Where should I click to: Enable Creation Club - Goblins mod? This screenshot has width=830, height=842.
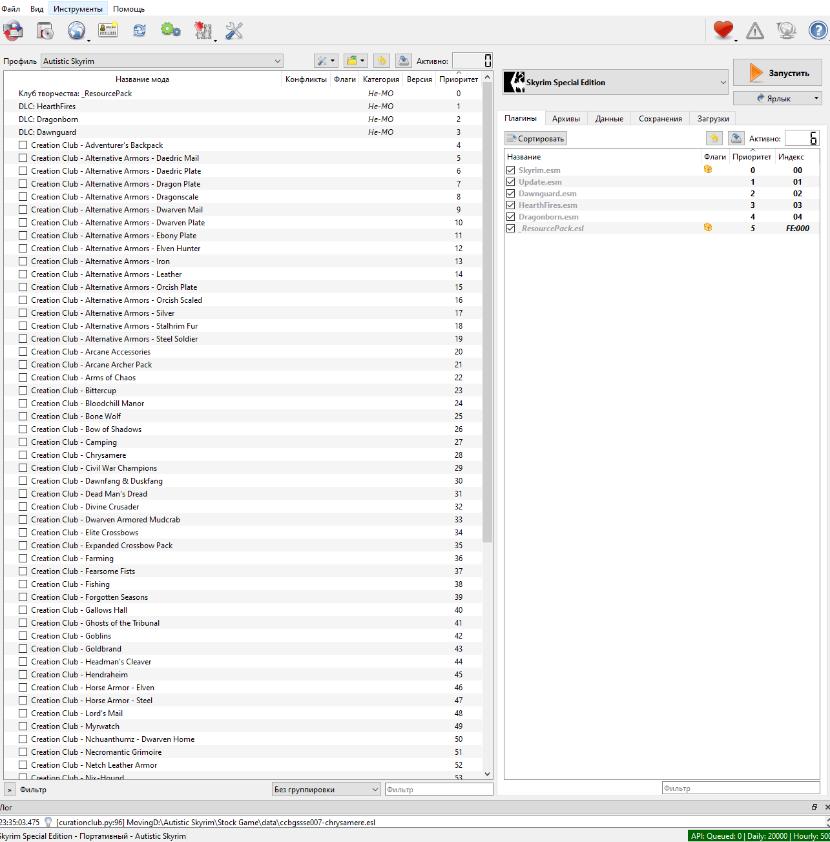(23, 636)
